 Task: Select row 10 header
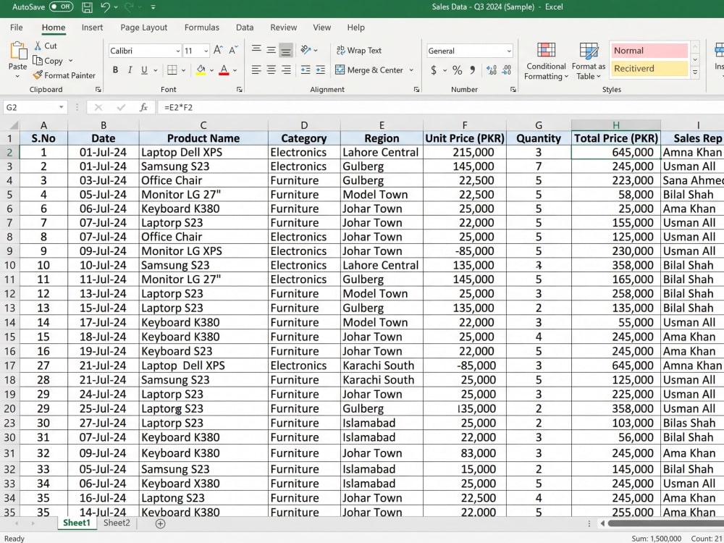coord(9,266)
